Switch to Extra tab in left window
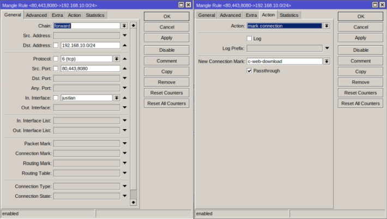 tap(57, 15)
